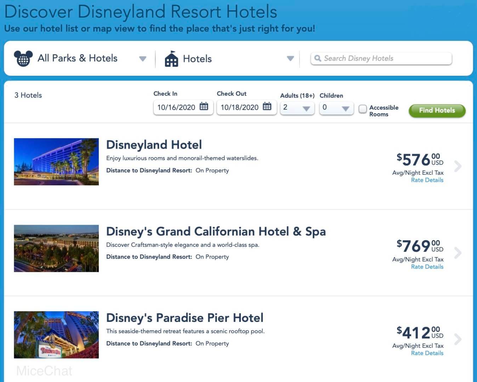Expand the All Parks & Hotels dropdown
Image resolution: width=477 pixels, height=382 pixels.
pos(143,59)
